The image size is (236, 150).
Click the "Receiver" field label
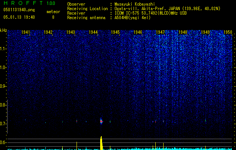[x=76, y=13]
